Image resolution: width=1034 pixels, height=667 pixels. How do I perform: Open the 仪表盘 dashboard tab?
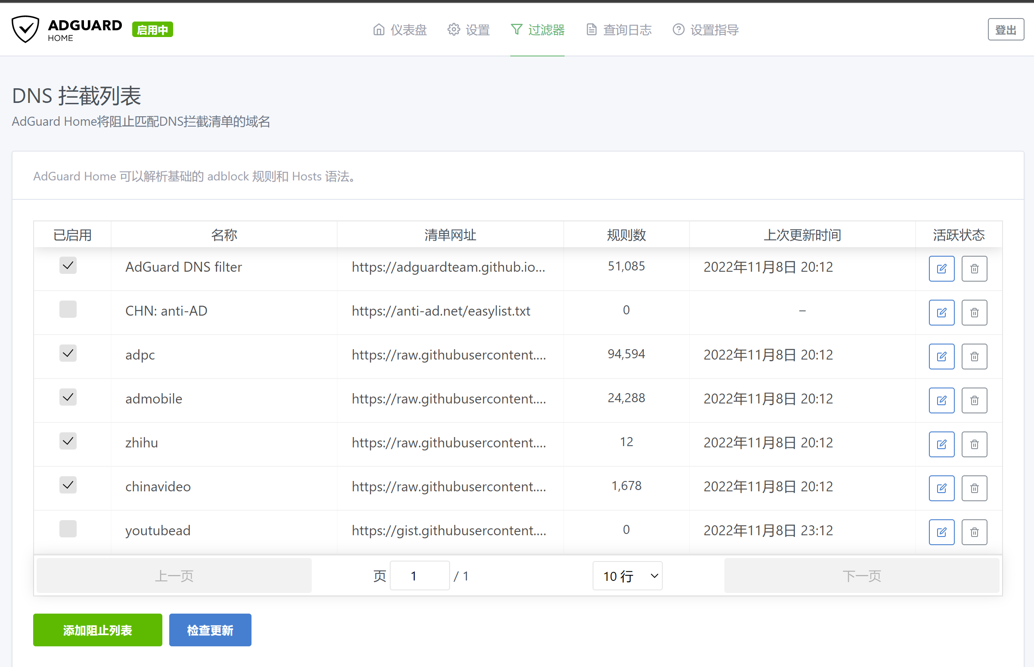tap(399, 29)
